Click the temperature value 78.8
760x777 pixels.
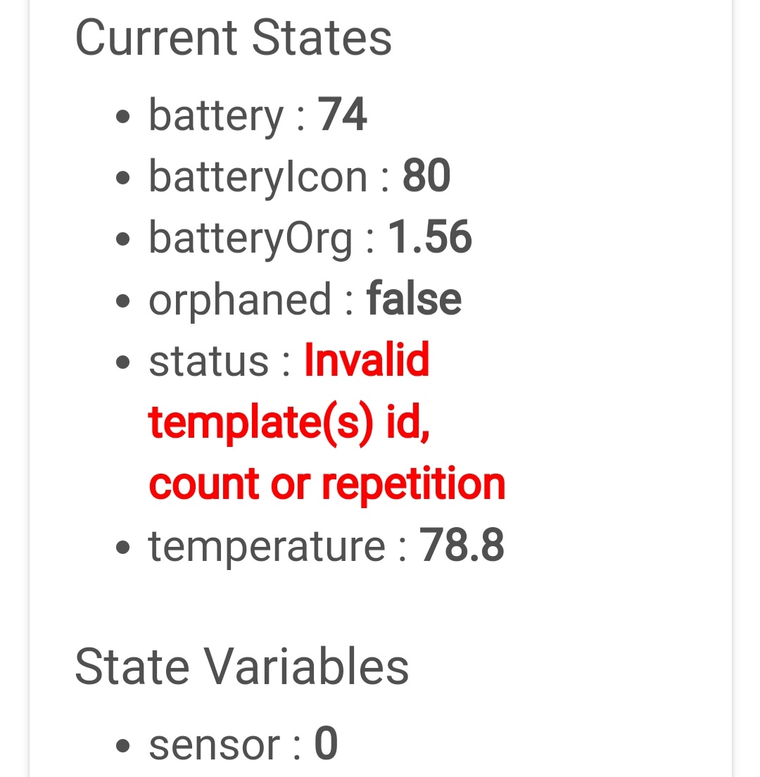point(462,545)
